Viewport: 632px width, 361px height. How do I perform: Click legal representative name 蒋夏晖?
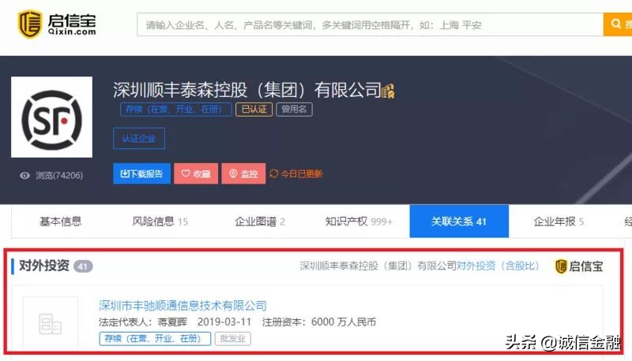[172, 322]
